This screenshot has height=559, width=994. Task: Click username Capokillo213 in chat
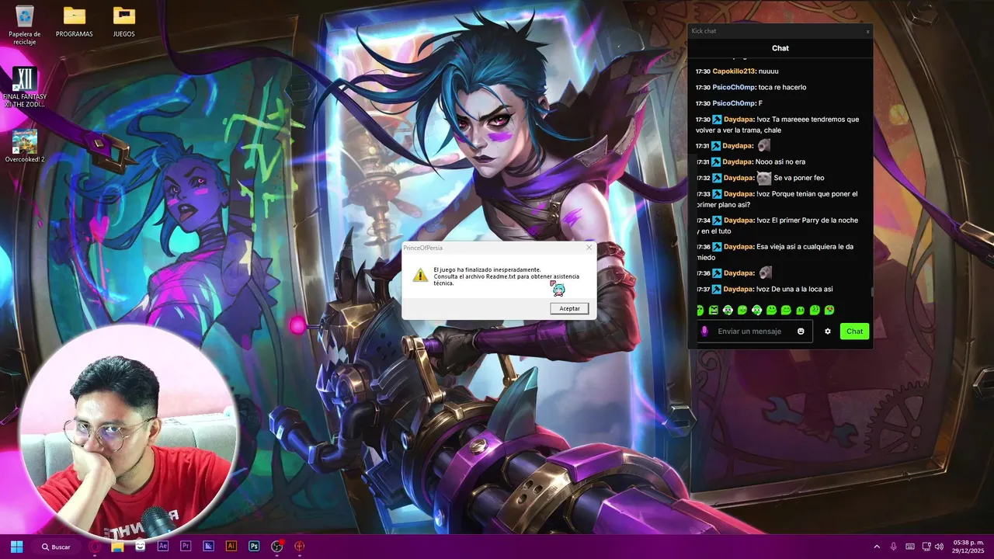tap(734, 71)
